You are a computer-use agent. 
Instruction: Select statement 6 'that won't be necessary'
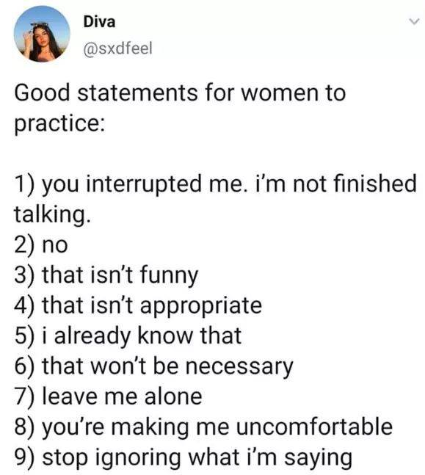point(153,366)
